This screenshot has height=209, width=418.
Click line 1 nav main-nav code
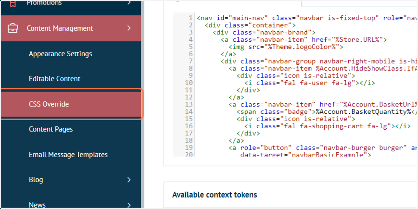tap(307, 18)
